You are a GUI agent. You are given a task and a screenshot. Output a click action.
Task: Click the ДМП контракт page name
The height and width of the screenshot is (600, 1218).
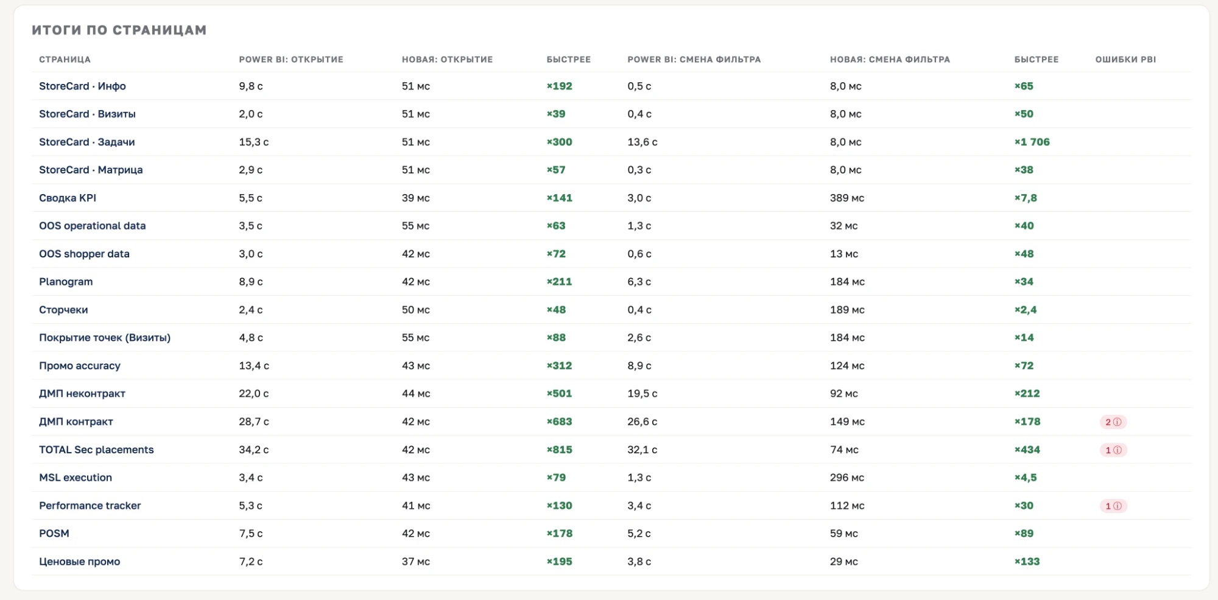click(x=76, y=422)
